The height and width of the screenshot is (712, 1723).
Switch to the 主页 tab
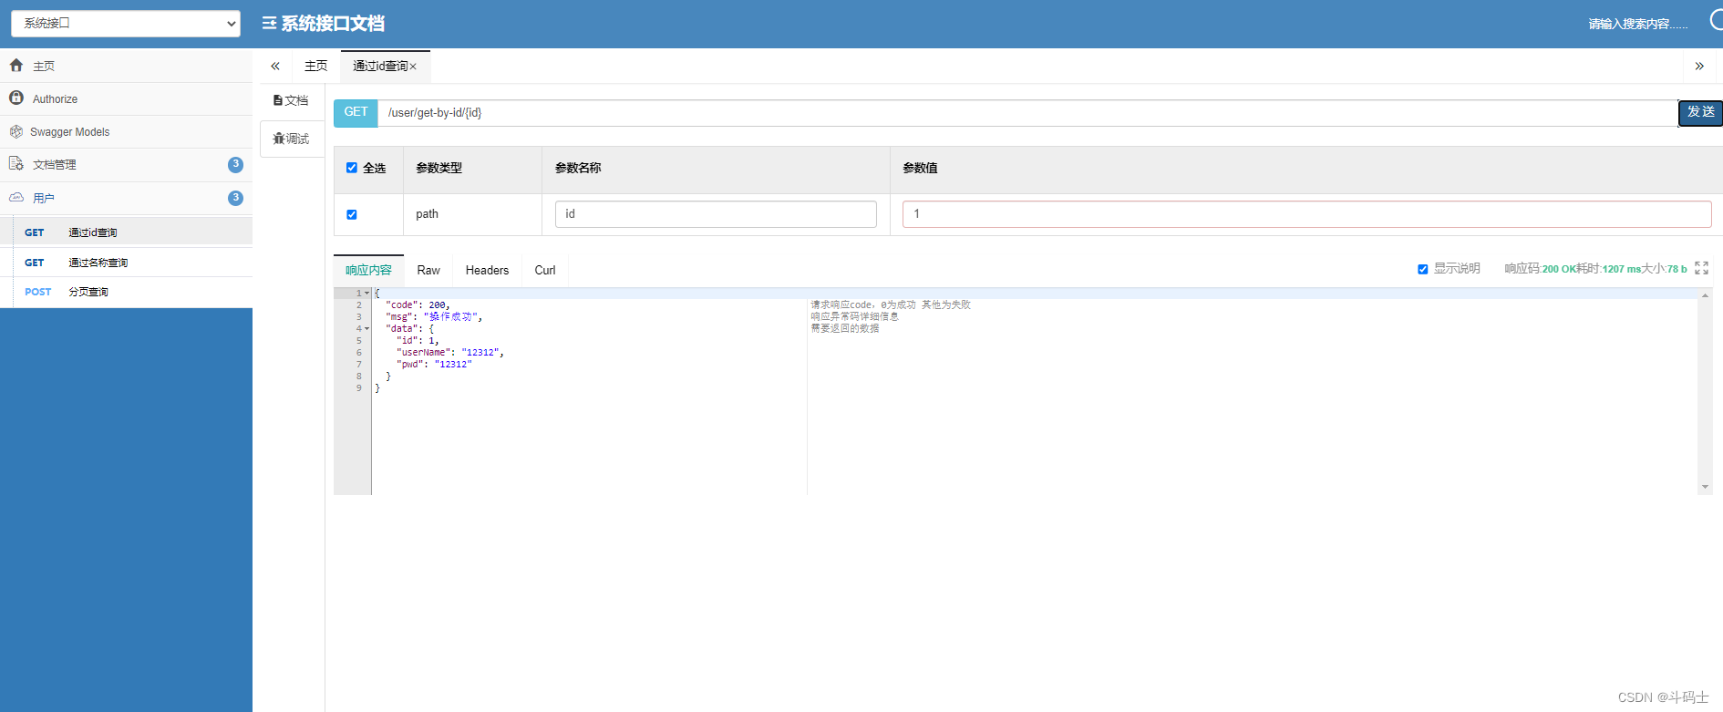tap(315, 66)
